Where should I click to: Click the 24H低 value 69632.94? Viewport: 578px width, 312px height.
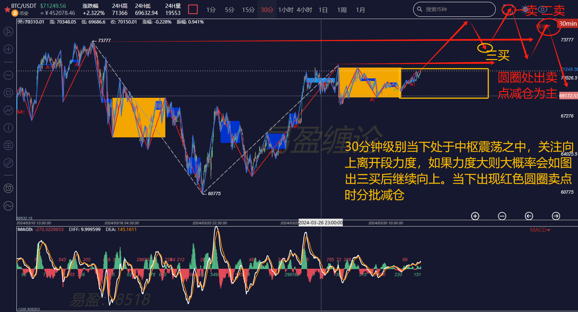pyautogui.click(x=146, y=13)
